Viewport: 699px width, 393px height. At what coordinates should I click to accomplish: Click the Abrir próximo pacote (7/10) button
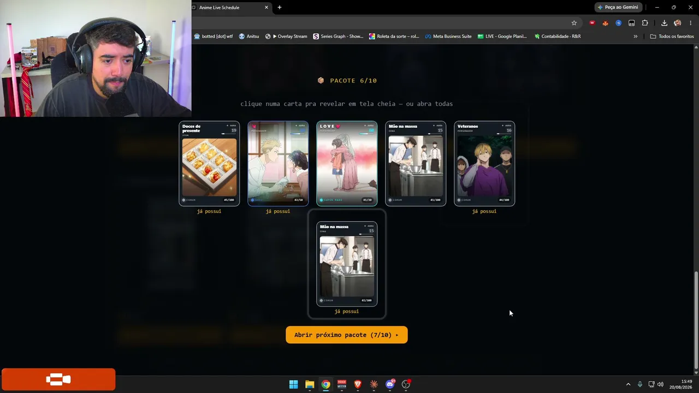click(x=347, y=335)
